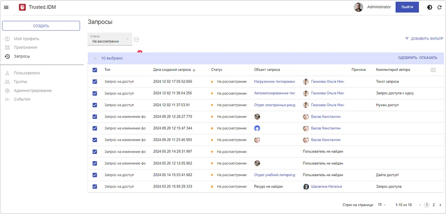Uncheck the row dated 2024.03.25 15:50:29.333
Image resolution: width=446 pixels, height=214 pixels.
point(95,187)
